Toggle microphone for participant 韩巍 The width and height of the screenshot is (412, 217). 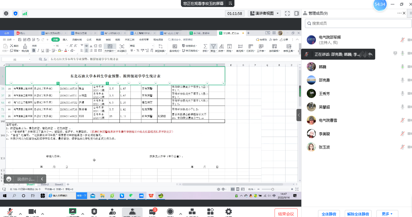[403, 67]
